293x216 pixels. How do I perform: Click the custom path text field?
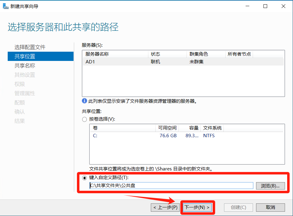tap(171, 186)
